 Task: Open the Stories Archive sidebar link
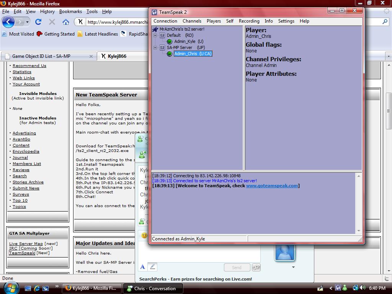coord(28,182)
